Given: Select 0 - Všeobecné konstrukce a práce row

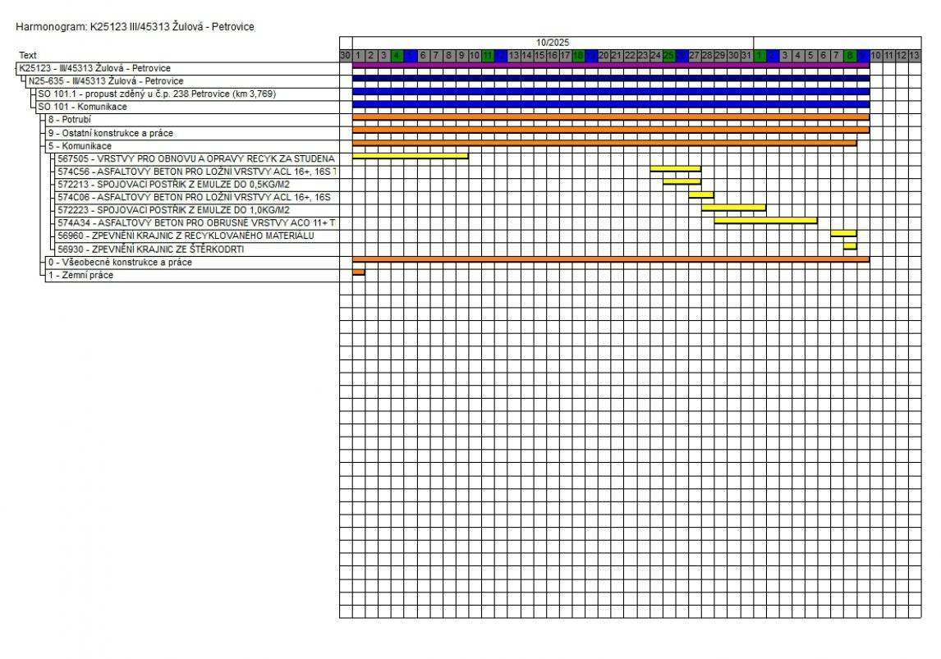Looking at the screenshot, I should pos(120,262).
